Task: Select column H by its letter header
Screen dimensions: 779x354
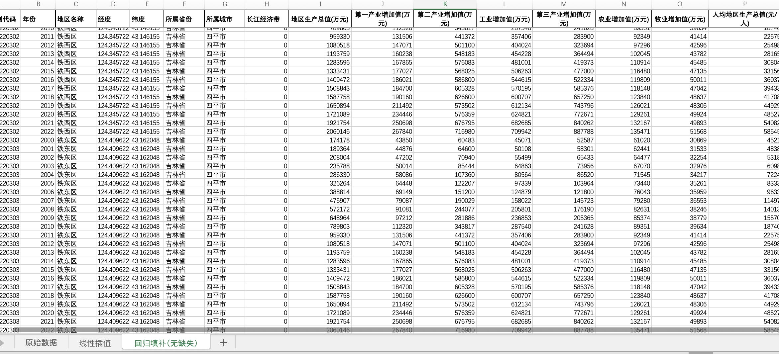Action: (267, 4)
